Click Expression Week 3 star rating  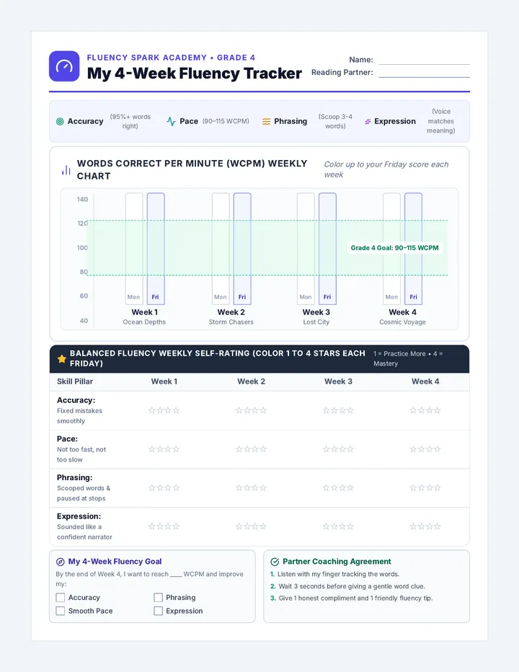[x=338, y=526]
